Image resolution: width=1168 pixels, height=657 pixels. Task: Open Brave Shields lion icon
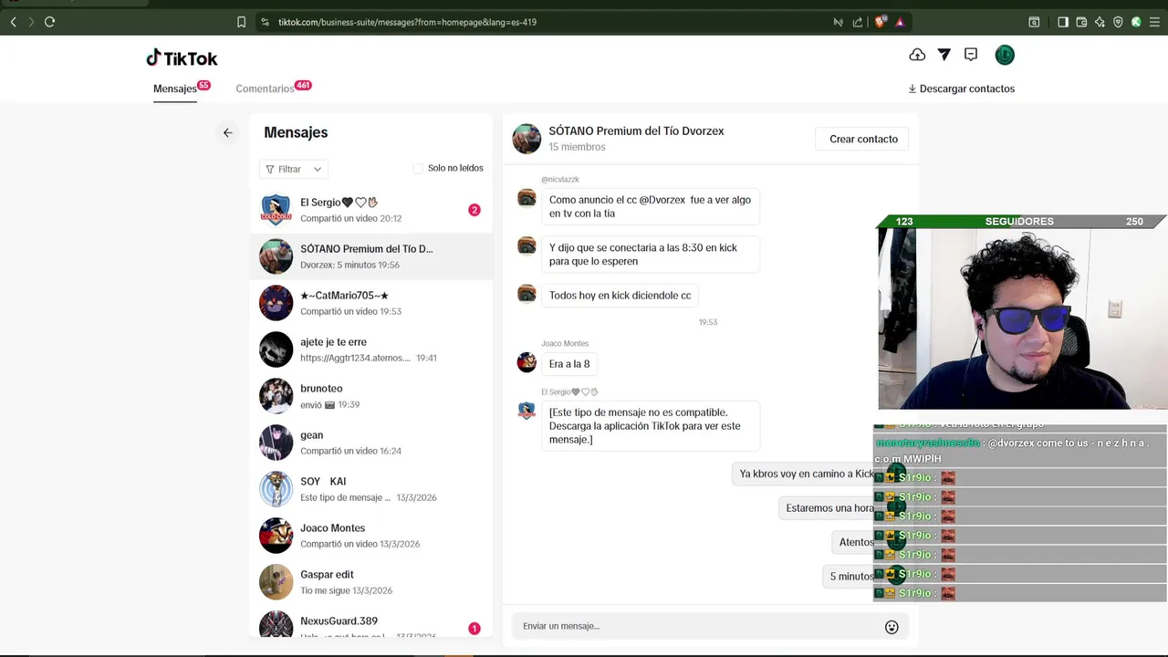click(x=880, y=22)
